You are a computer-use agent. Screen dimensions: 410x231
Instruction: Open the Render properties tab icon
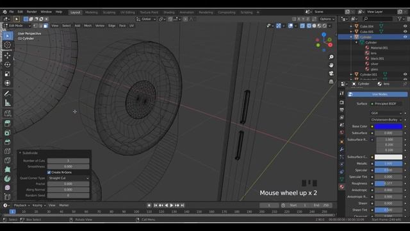click(x=341, y=102)
